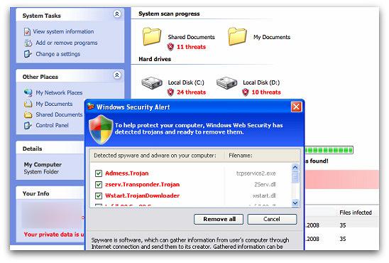
Task: Click the wstart.dll filename
Action: pyautogui.click(x=264, y=195)
